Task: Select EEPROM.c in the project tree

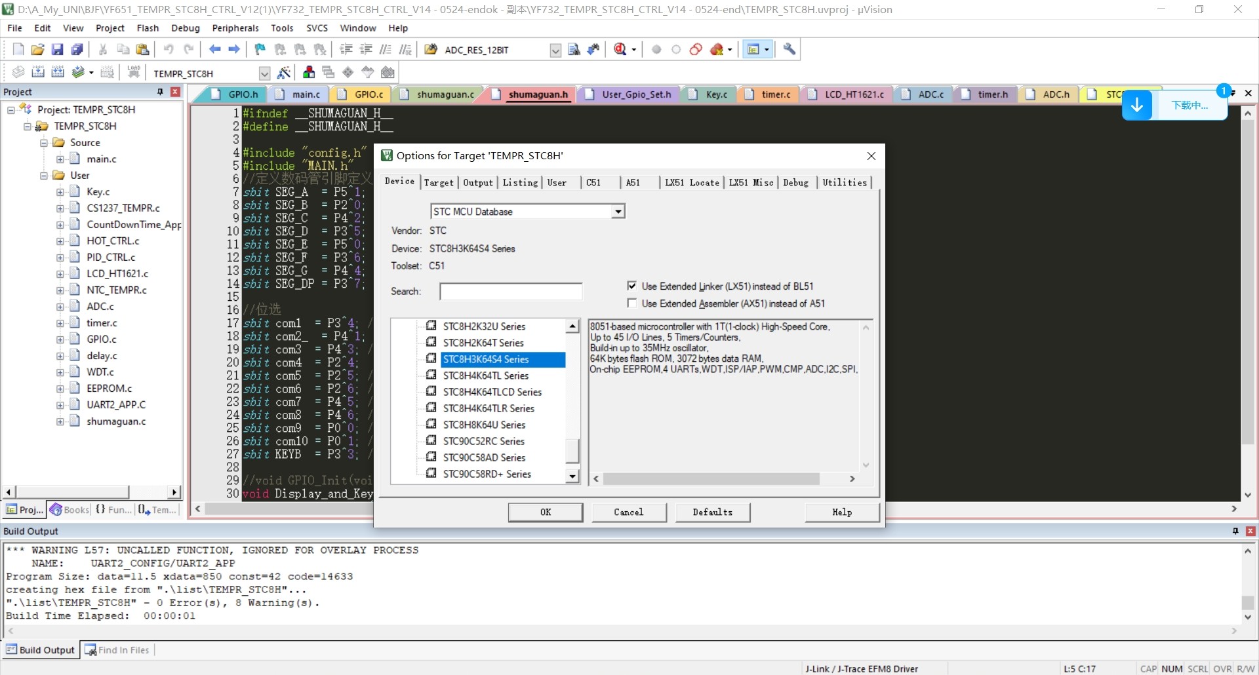Action: (109, 389)
